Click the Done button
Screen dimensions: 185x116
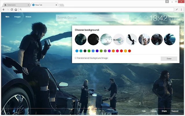point(169,59)
